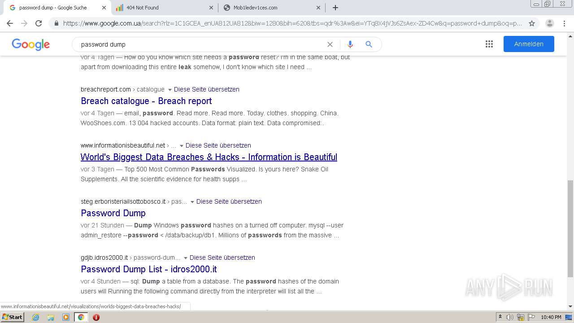Open the Windows Start menu
This screenshot has height=323, width=574.
pos(13,317)
